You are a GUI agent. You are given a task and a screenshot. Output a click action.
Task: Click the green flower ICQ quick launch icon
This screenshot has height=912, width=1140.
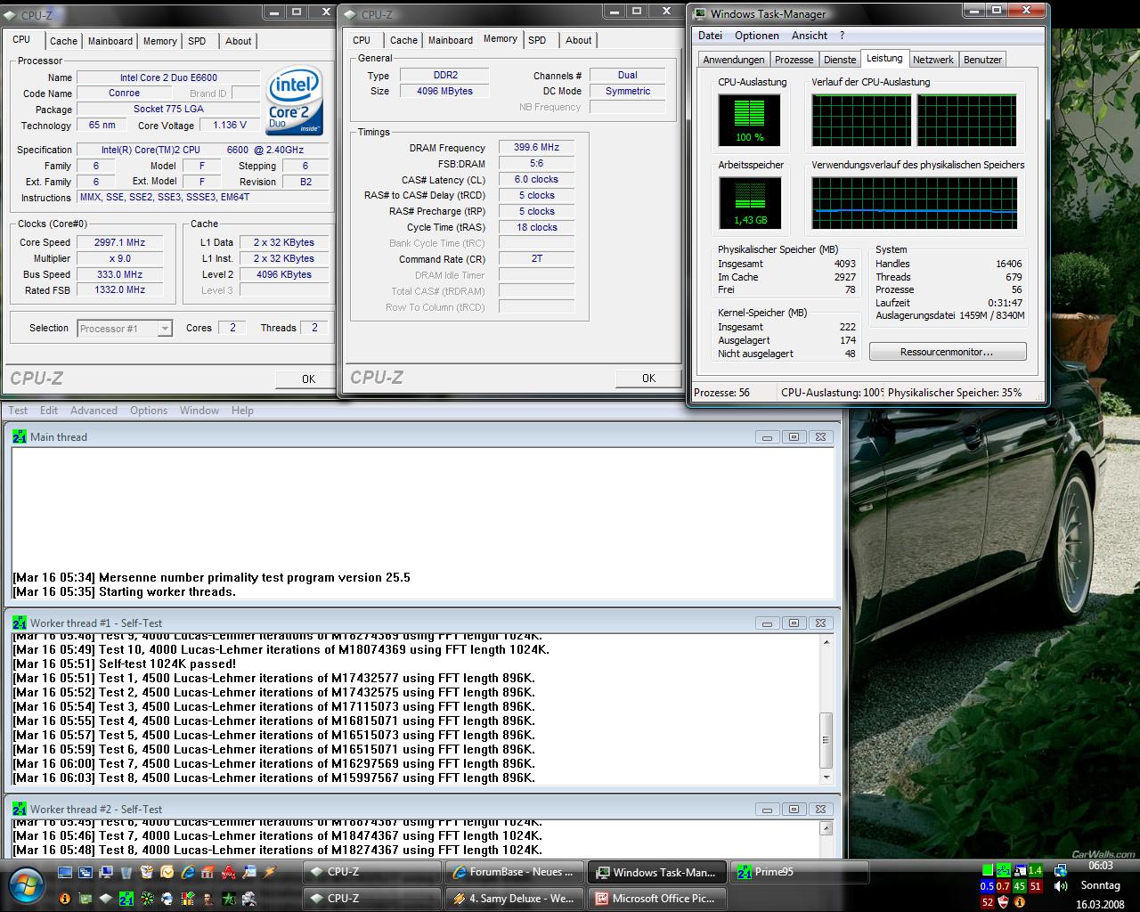point(147,899)
